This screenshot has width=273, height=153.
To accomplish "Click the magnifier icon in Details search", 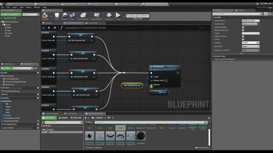I will [261, 14].
